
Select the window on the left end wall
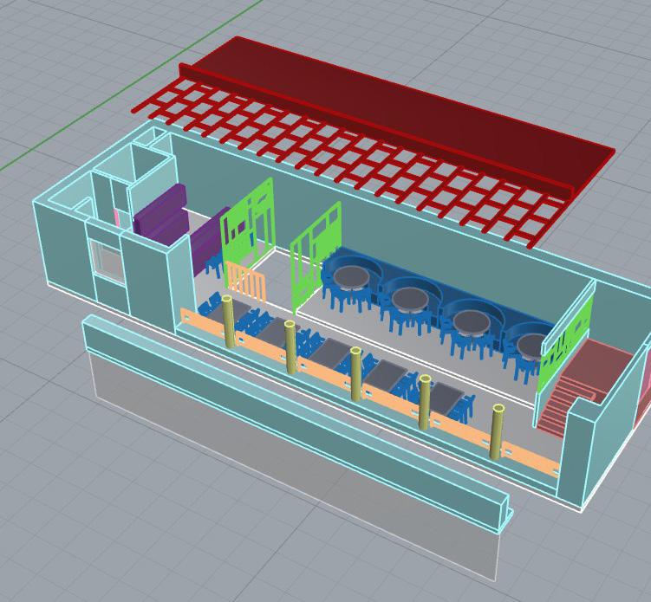click(108, 261)
